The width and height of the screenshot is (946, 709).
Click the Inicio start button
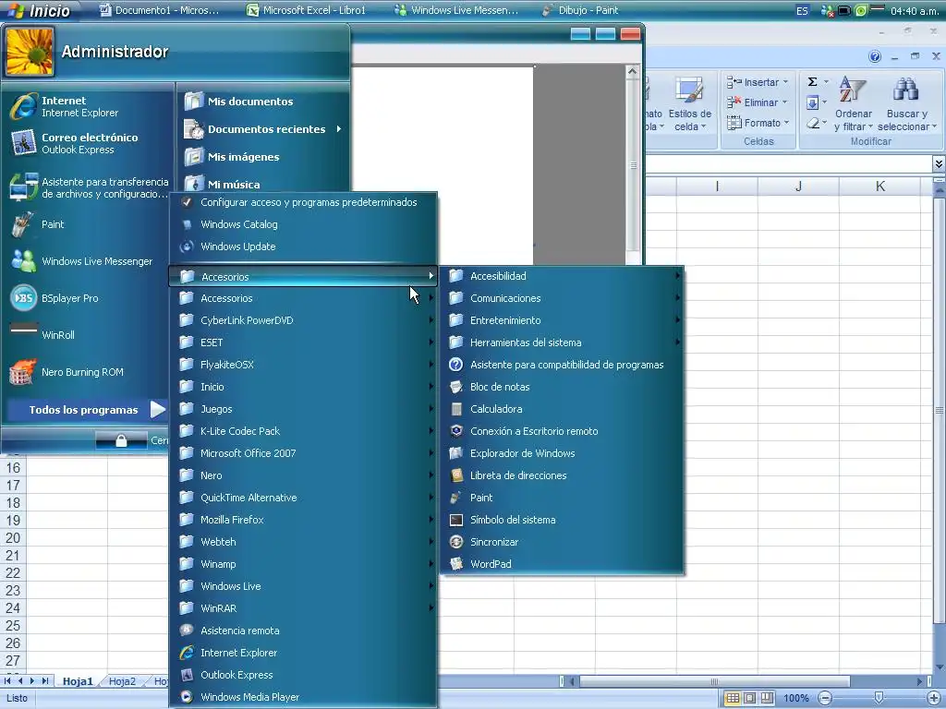pyautogui.click(x=39, y=10)
